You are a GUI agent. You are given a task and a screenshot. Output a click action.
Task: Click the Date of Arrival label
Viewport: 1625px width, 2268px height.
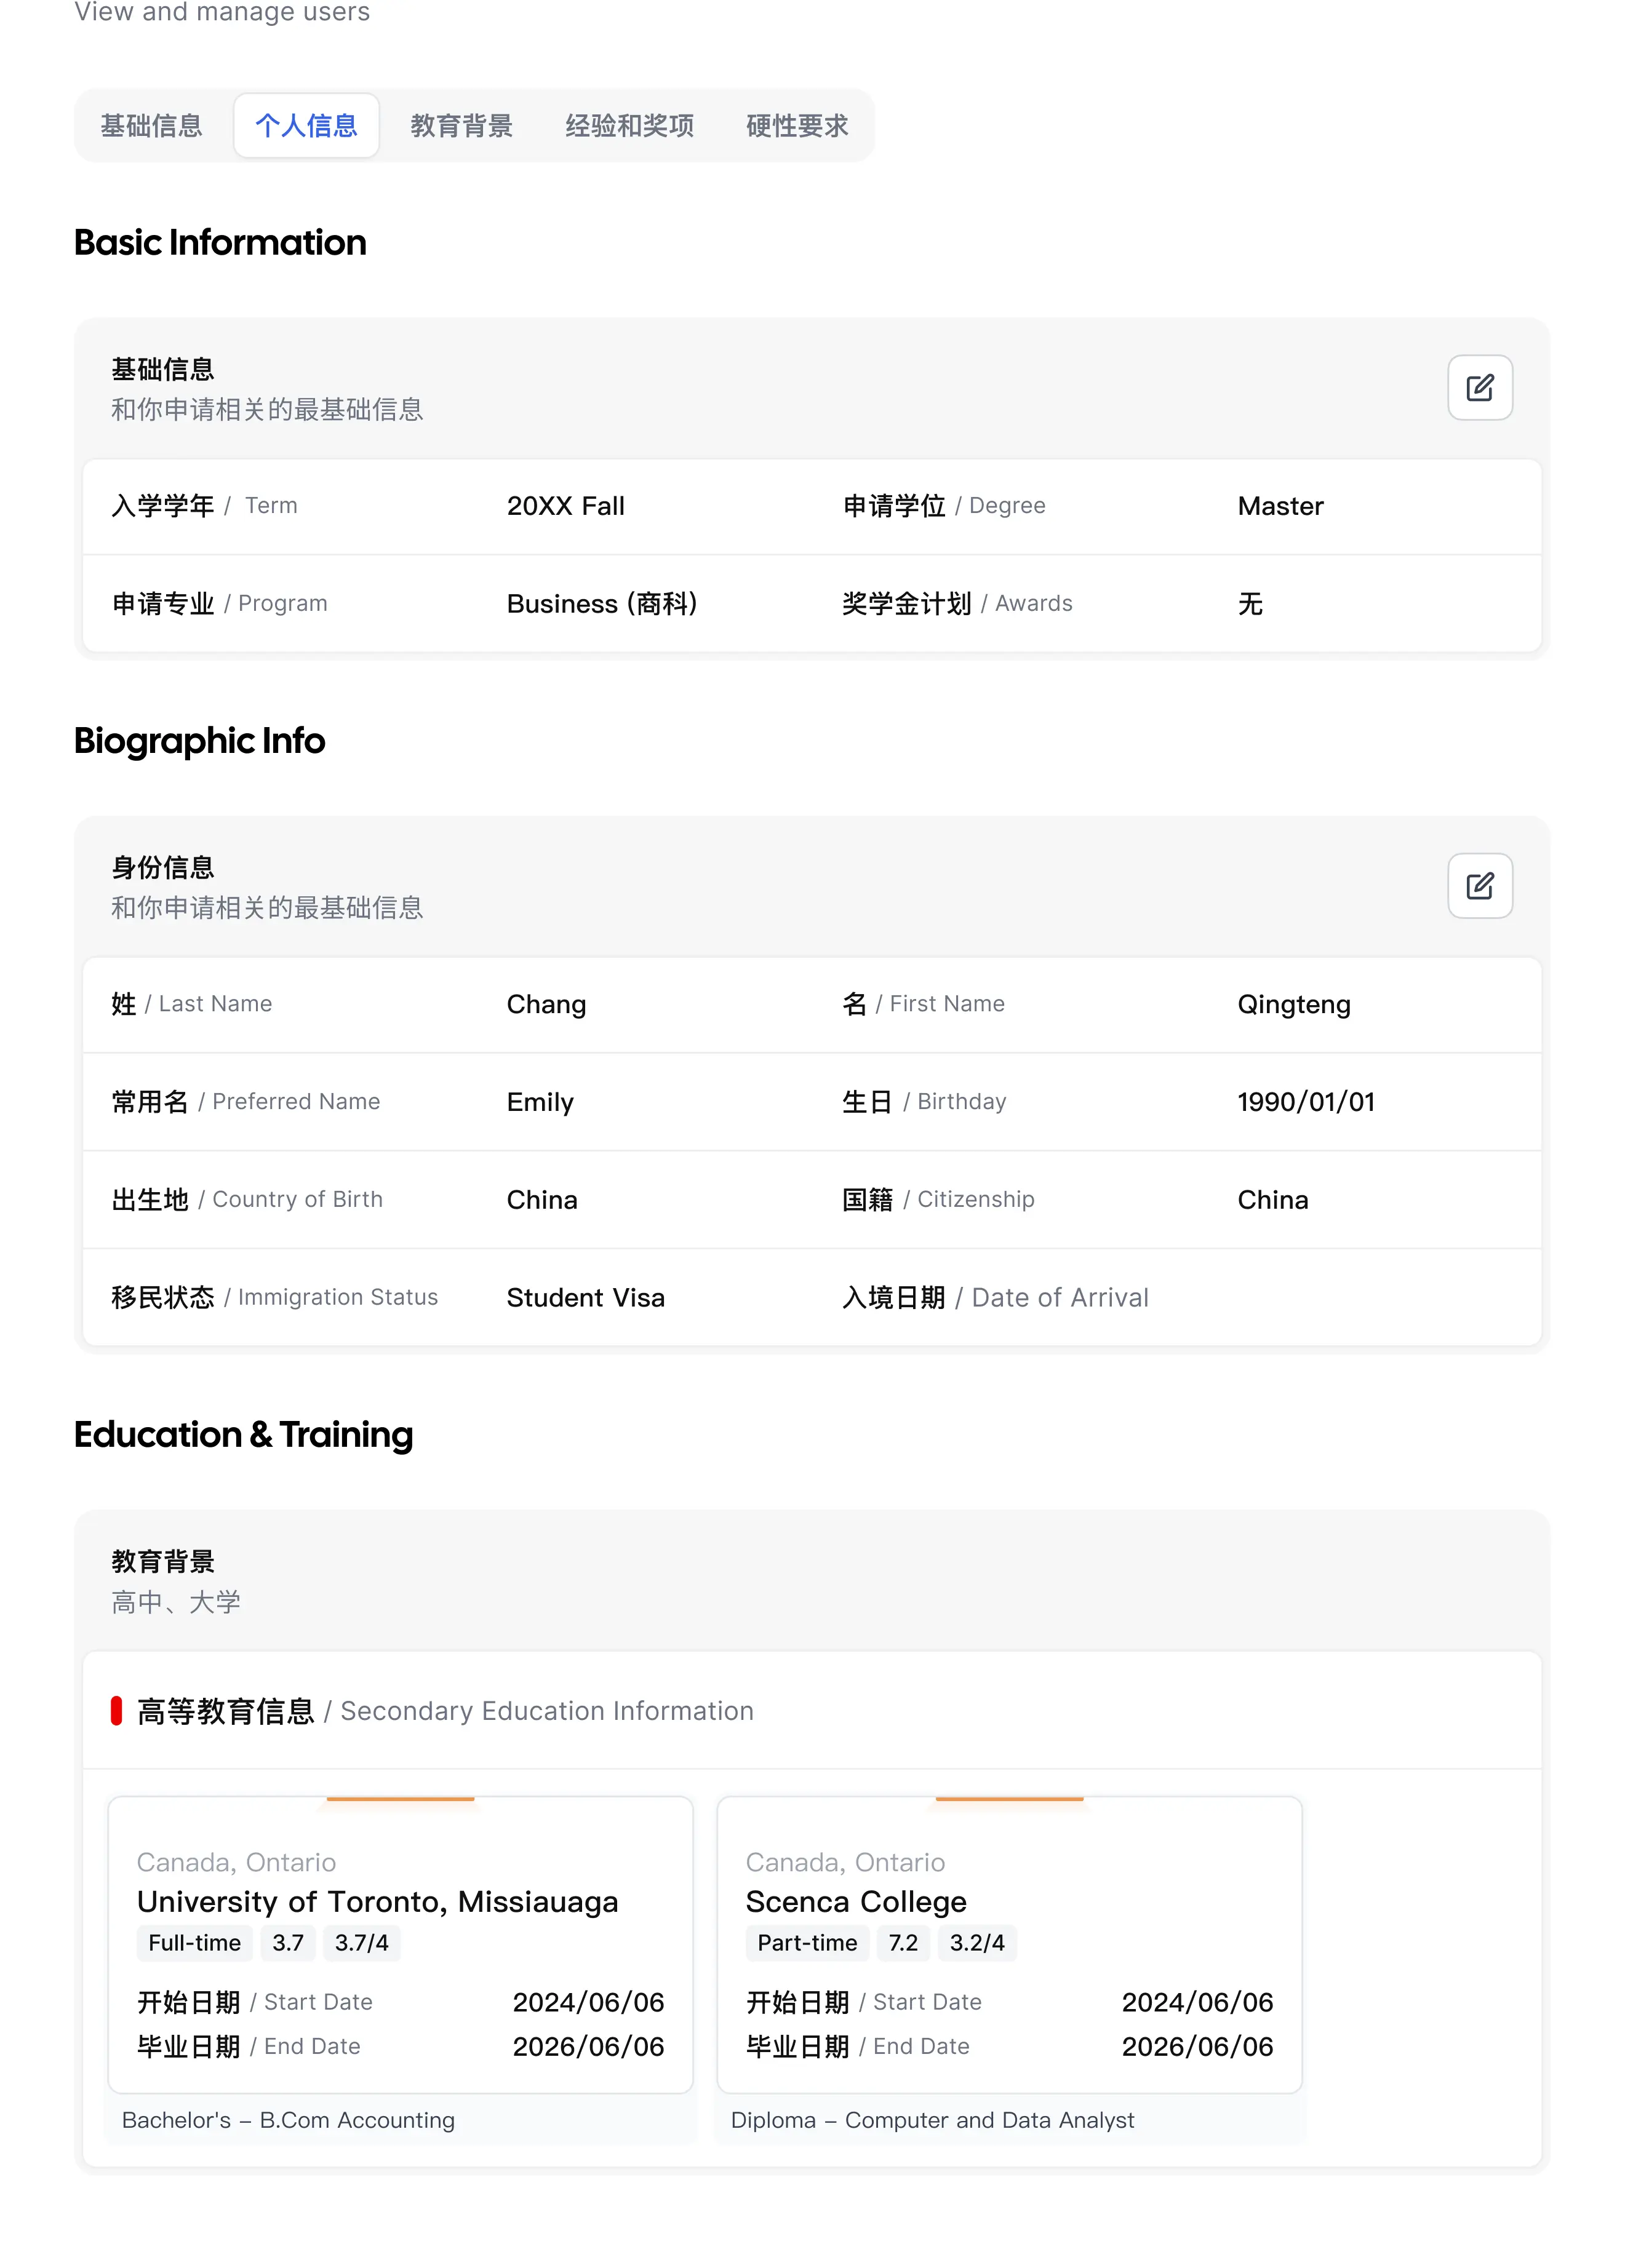tap(995, 1298)
